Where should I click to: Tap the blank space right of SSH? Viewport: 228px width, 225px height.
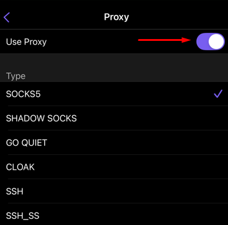[125, 192]
